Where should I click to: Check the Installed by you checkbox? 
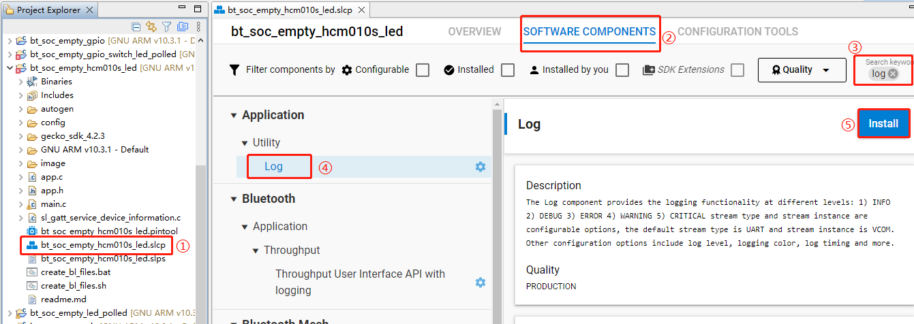pyautogui.click(x=622, y=70)
